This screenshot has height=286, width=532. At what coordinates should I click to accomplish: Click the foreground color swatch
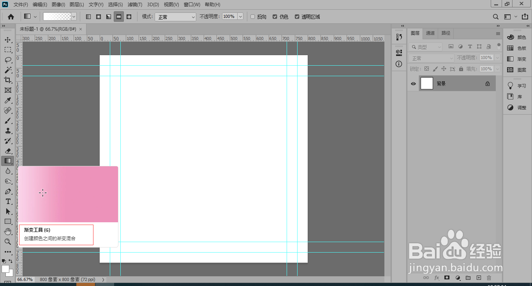[x=5, y=269]
